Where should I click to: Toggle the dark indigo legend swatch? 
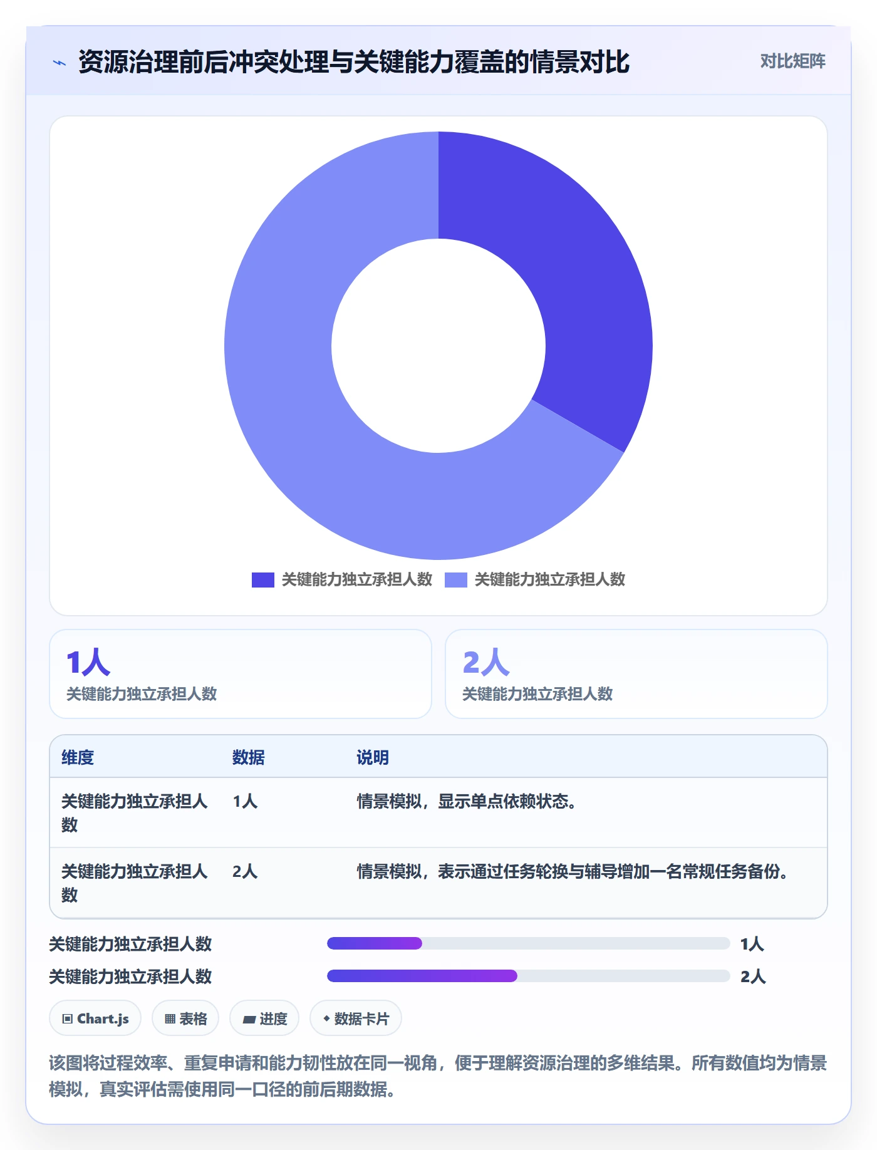(263, 580)
